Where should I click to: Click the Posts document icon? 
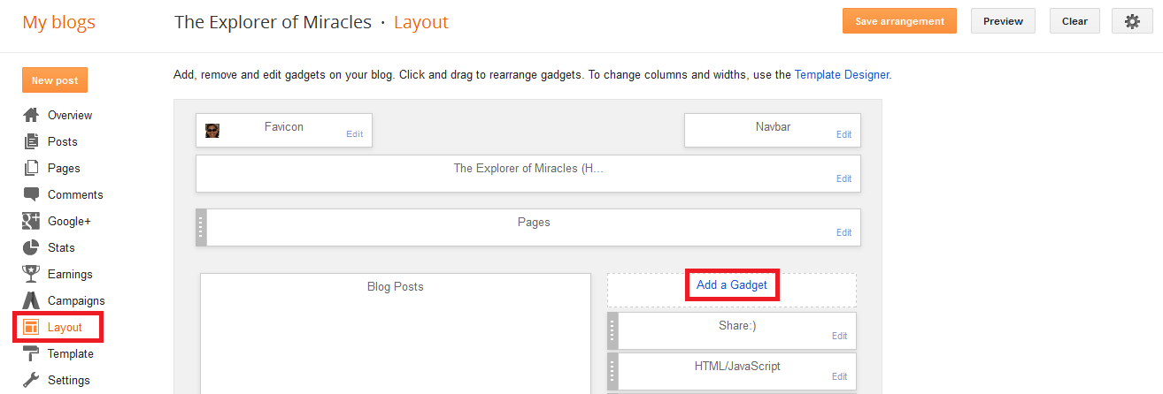[x=31, y=141]
